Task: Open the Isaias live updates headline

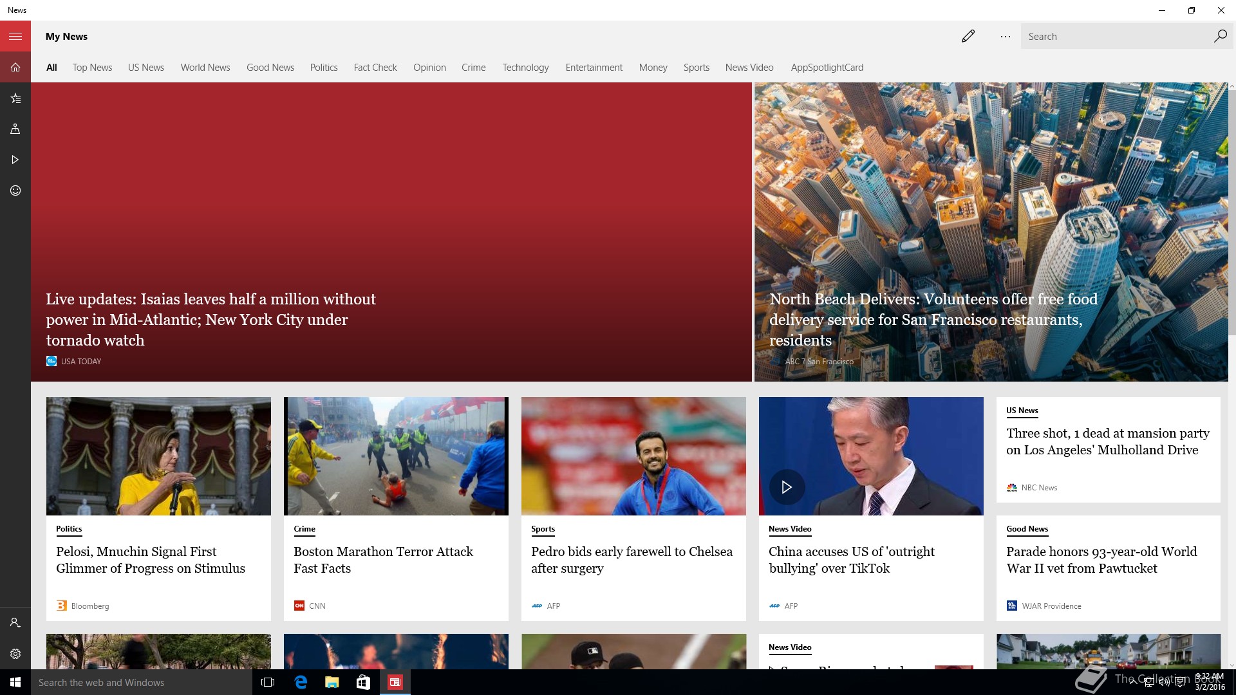Action: coord(211,320)
